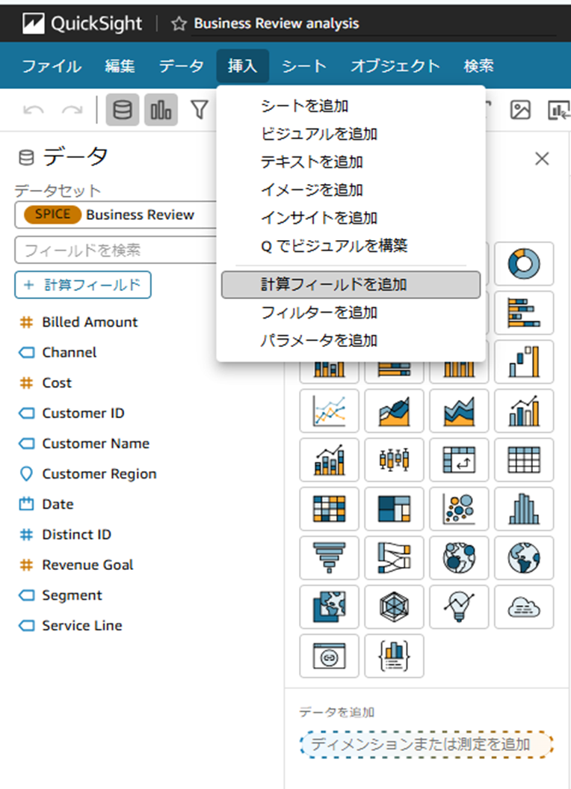
Task: Open the データ menu
Action: point(181,66)
